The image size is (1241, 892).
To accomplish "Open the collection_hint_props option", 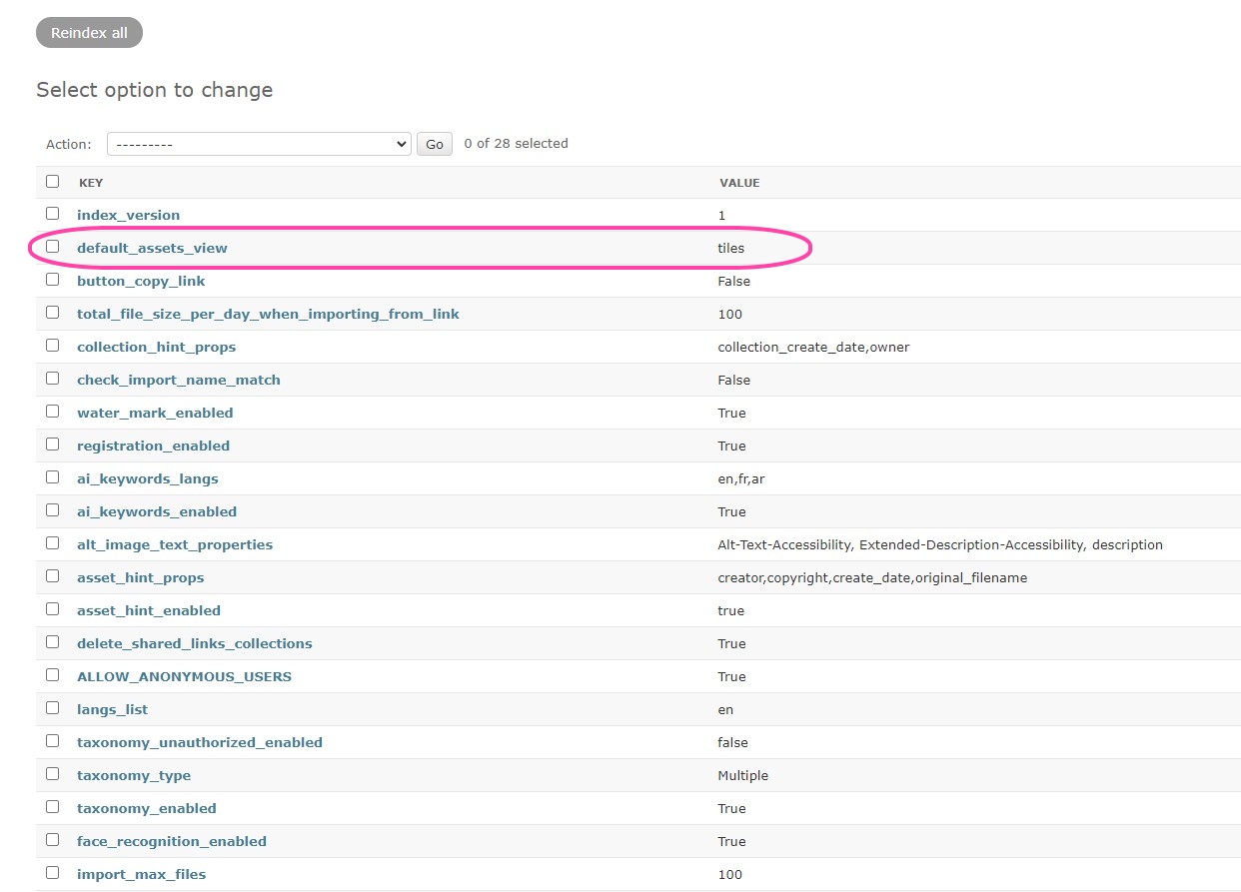I will click(x=156, y=347).
